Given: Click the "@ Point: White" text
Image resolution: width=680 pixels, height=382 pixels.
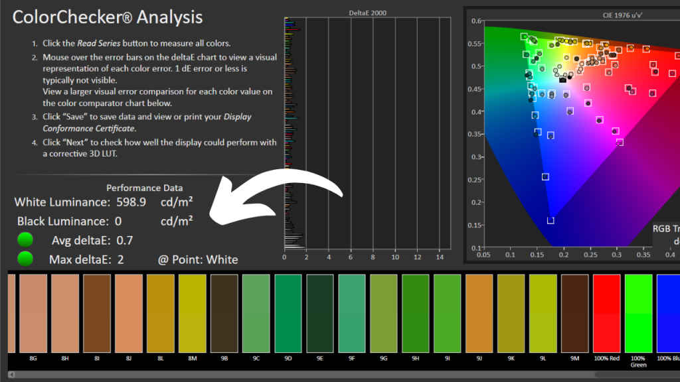Looking at the screenshot, I should tap(198, 259).
